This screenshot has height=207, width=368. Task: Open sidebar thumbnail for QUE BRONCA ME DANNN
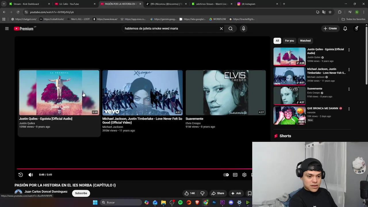290,116
